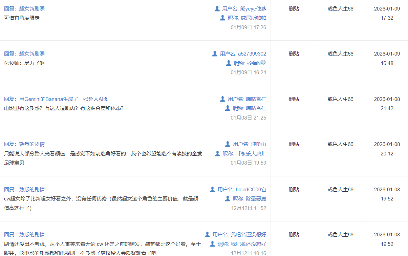
Task: Click the emoji badge after nickname 核弹N
Action: [263, 62]
